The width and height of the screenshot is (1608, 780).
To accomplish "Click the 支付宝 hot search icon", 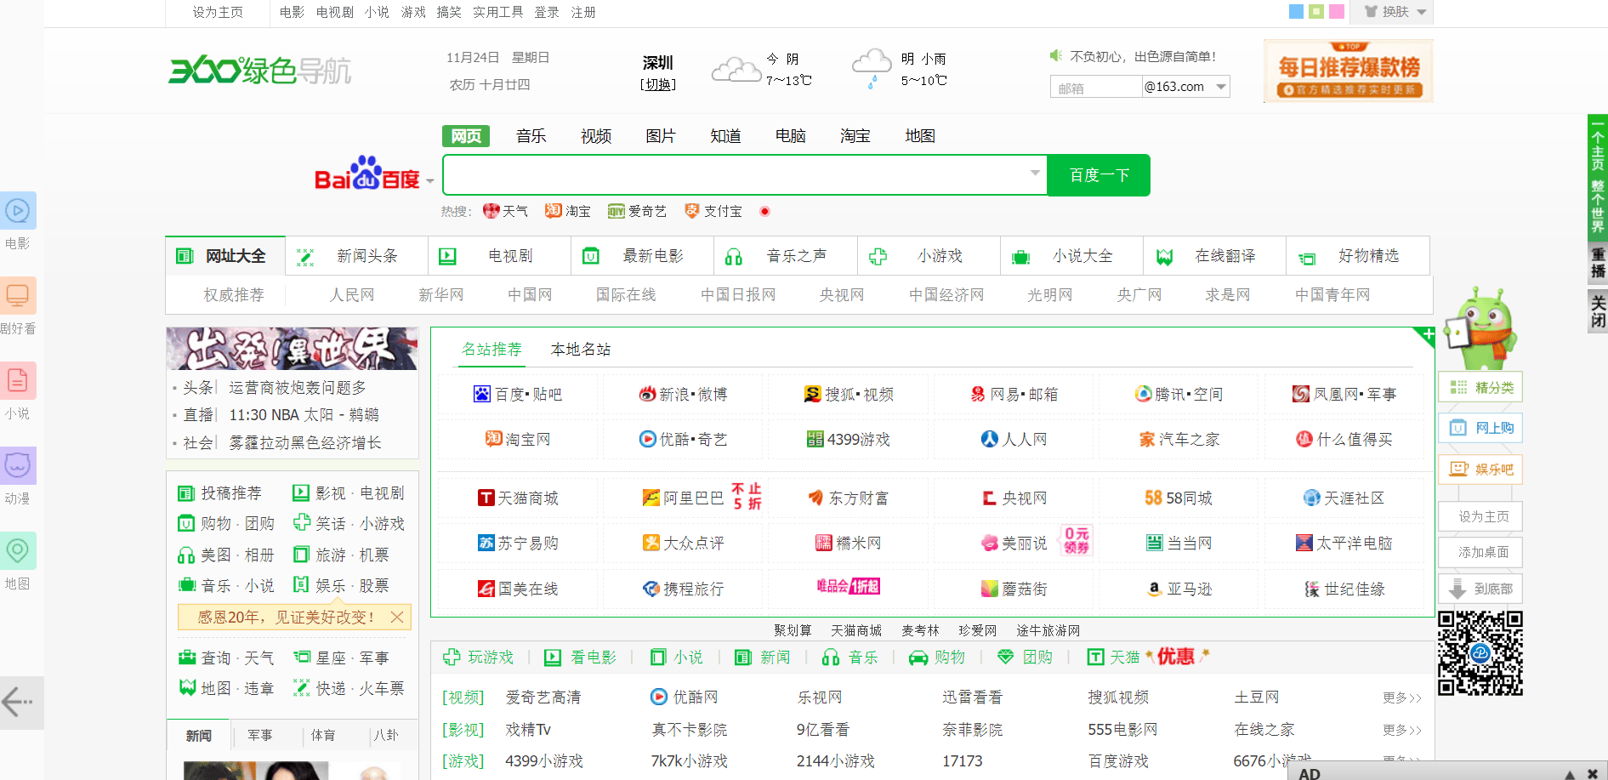I will click(692, 211).
